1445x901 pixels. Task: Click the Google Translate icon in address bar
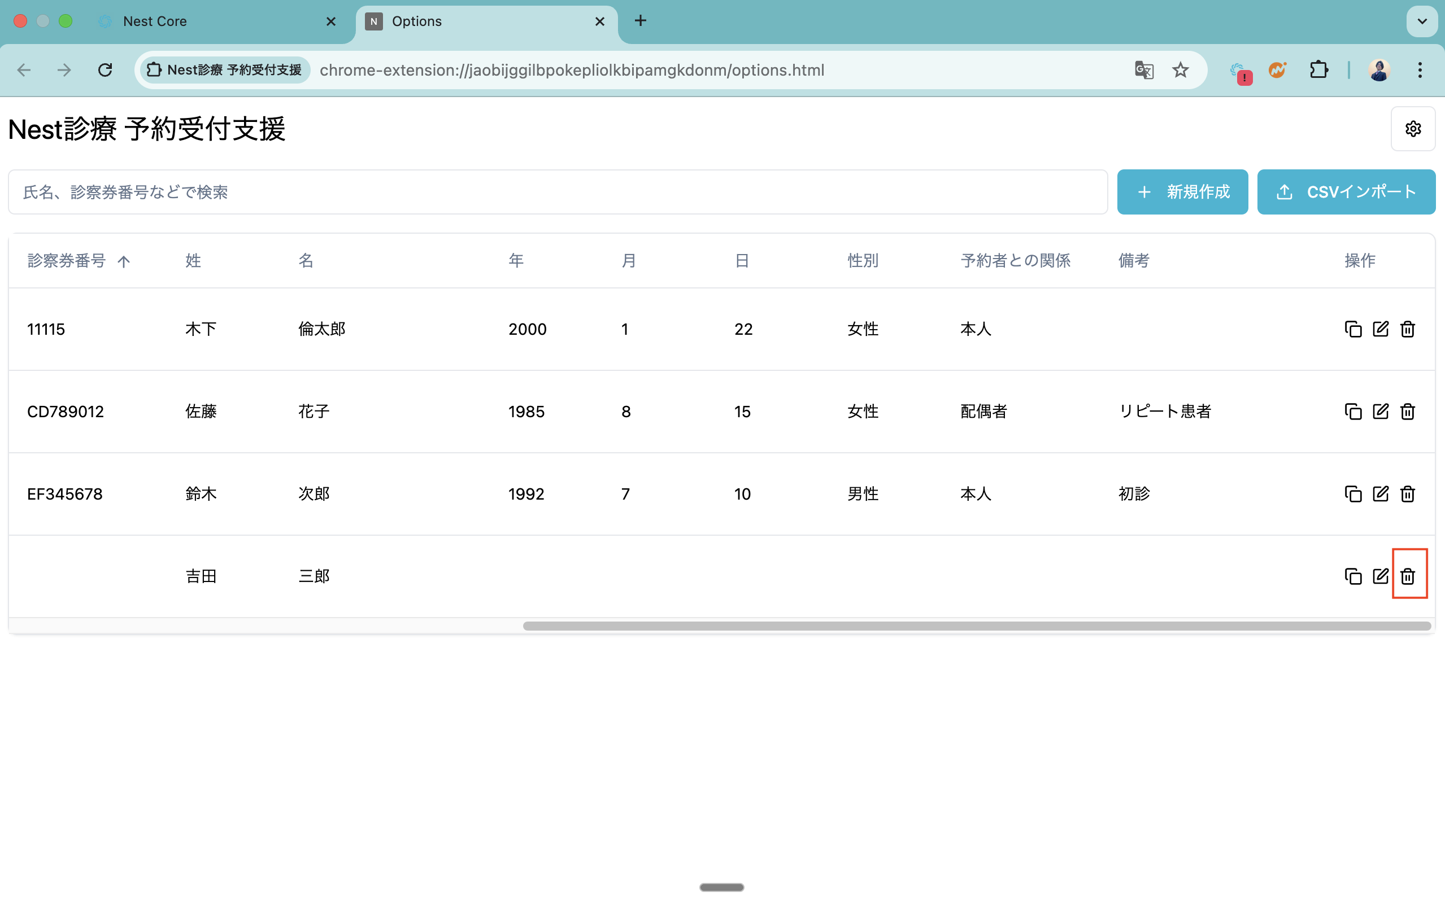1143,71
